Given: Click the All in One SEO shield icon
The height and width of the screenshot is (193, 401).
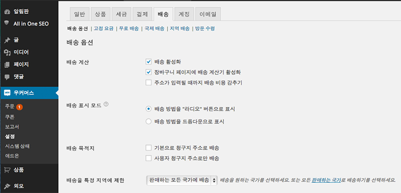Looking at the screenshot, I should (x=7, y=23).
